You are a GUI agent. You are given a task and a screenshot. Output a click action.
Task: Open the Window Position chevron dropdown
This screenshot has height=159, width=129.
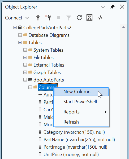[103, 7]
